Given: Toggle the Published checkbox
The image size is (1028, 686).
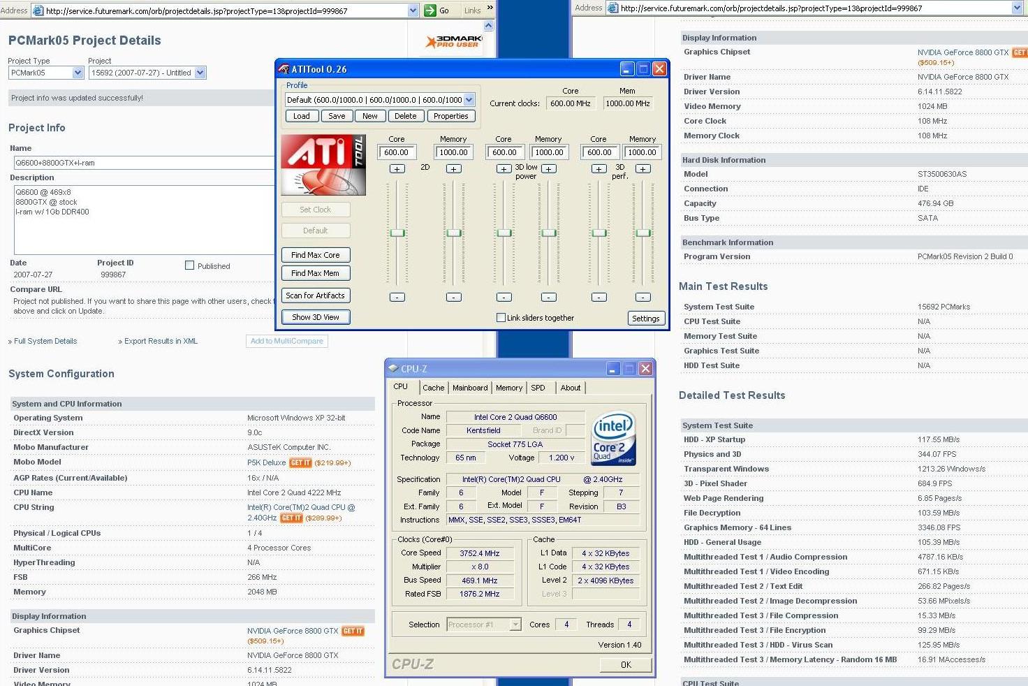Looking at the screenshot, I should 189,265.
